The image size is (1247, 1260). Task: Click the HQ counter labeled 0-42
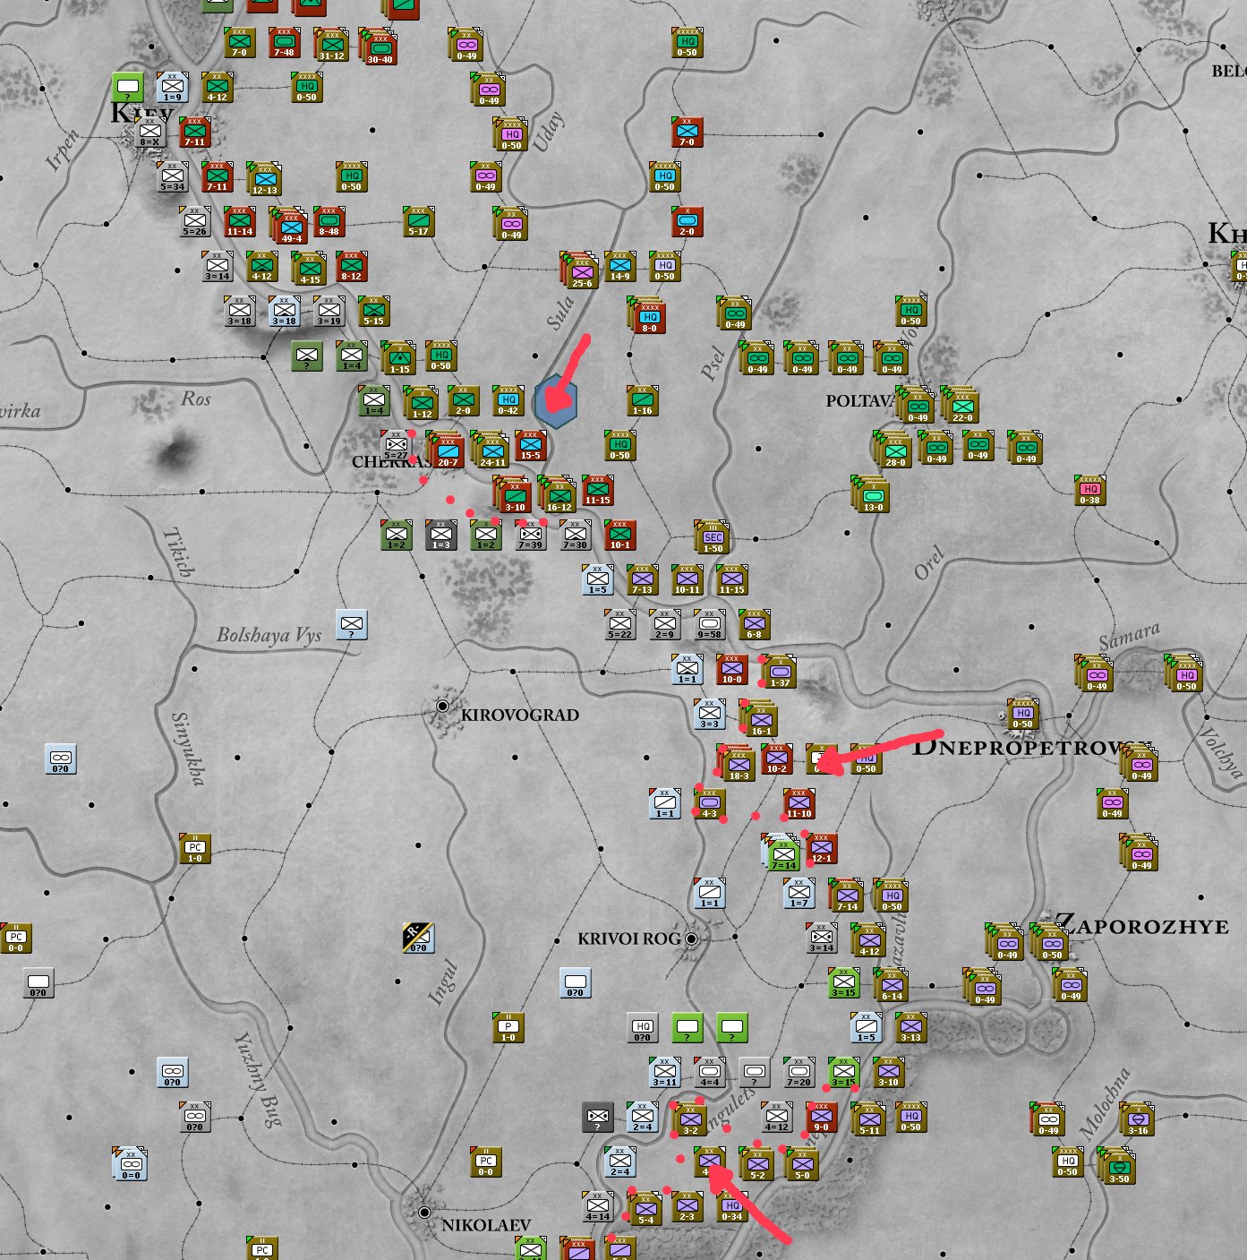point(508,401)
